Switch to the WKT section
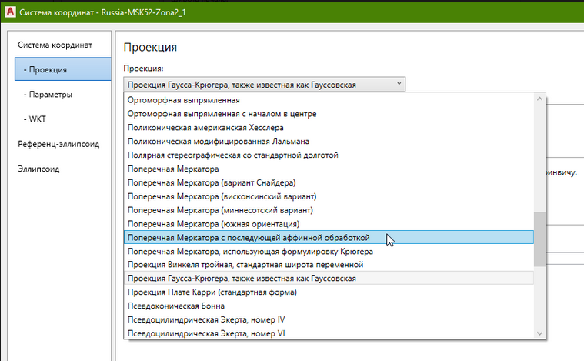 (x=36, y=119)
